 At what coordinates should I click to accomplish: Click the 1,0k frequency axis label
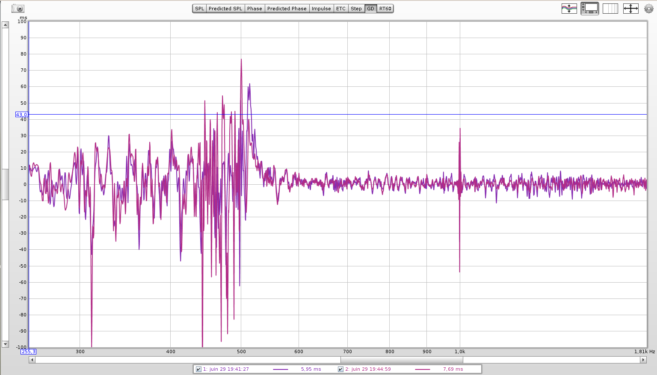[460, 351]
